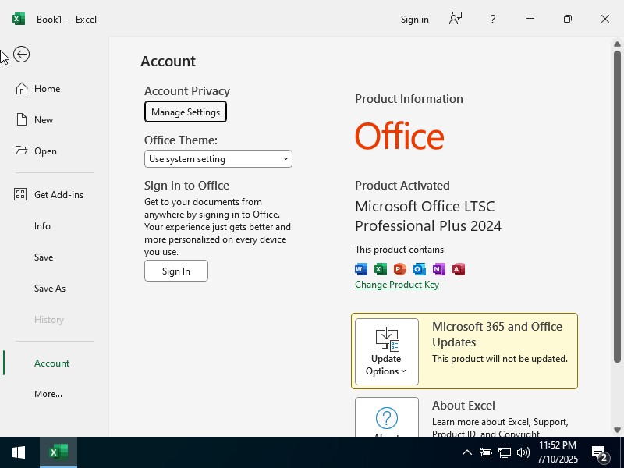Select Open in backstage sidebar
The height and width of the screenshot is (468, 624).
click(x=45, y=151)
